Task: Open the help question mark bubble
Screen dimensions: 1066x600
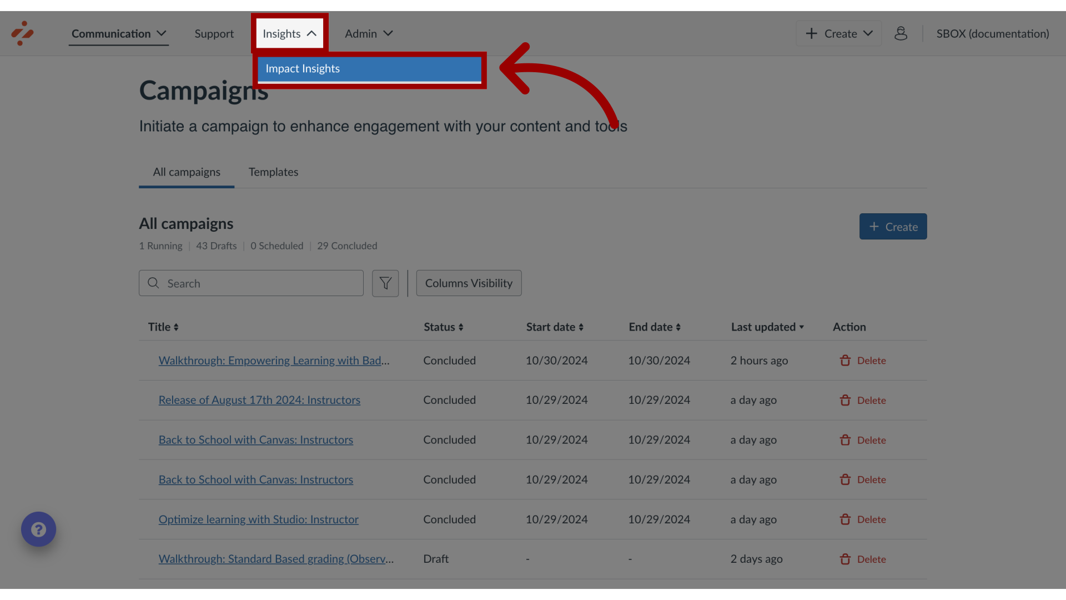Action: (x=38, y=529)
